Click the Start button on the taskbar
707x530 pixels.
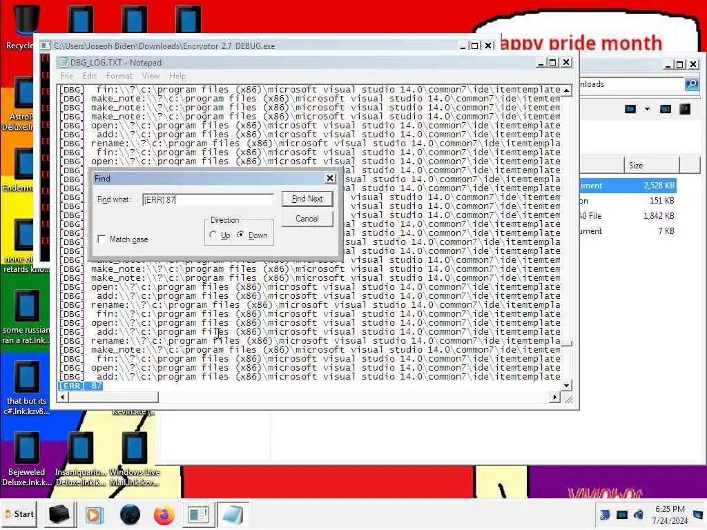coord(20,513)
